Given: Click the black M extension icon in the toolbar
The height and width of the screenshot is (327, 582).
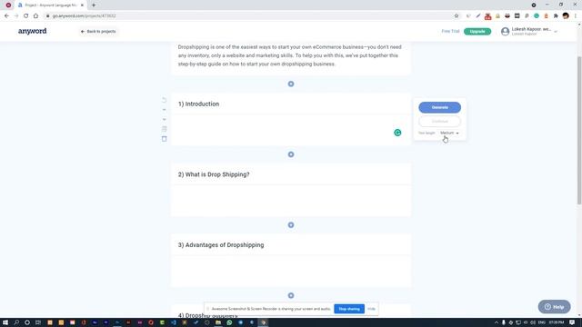Looking at the screenshot, I should [x=517, y=16].
